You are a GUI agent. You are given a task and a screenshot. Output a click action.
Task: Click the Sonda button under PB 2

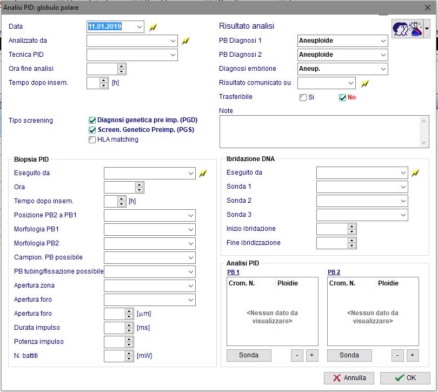[x=349, y=355]
